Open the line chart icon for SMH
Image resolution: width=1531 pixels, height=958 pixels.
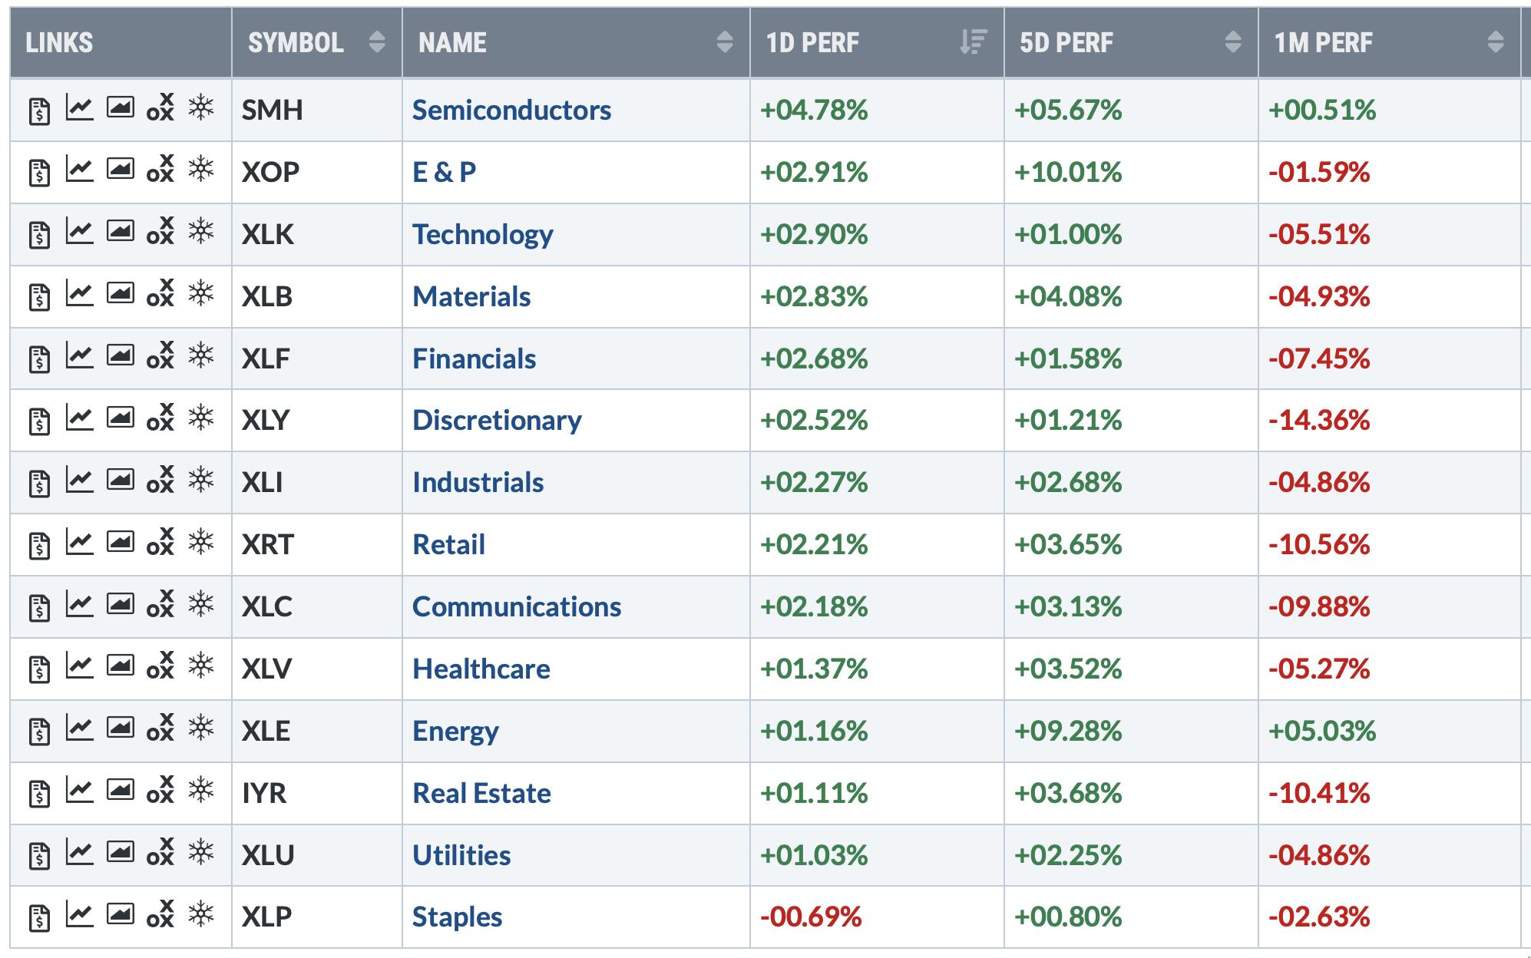pyautogui.click(x=79, y=107)
